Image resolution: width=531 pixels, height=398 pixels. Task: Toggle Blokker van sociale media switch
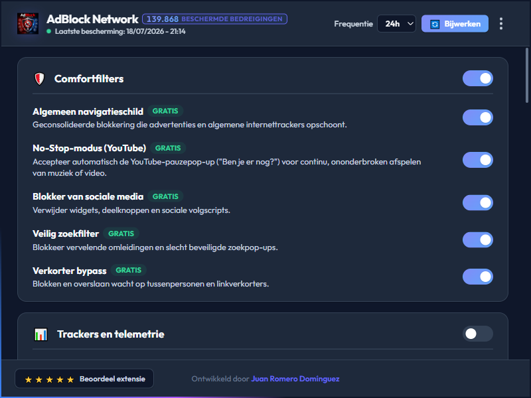tap(477, 203)
